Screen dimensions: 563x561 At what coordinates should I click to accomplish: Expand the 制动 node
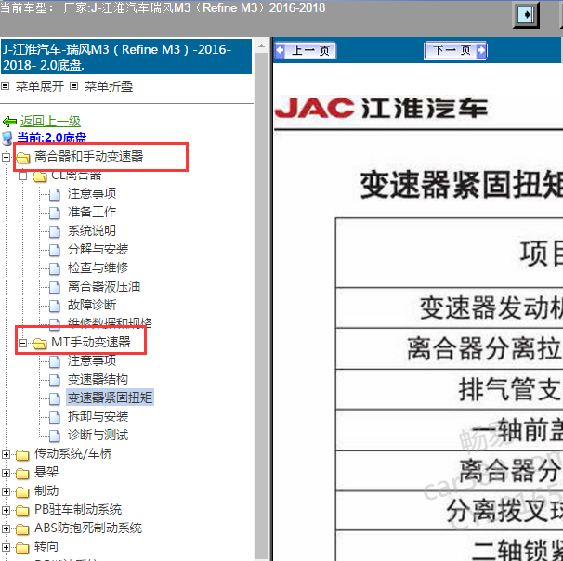[x=6, y=491]
